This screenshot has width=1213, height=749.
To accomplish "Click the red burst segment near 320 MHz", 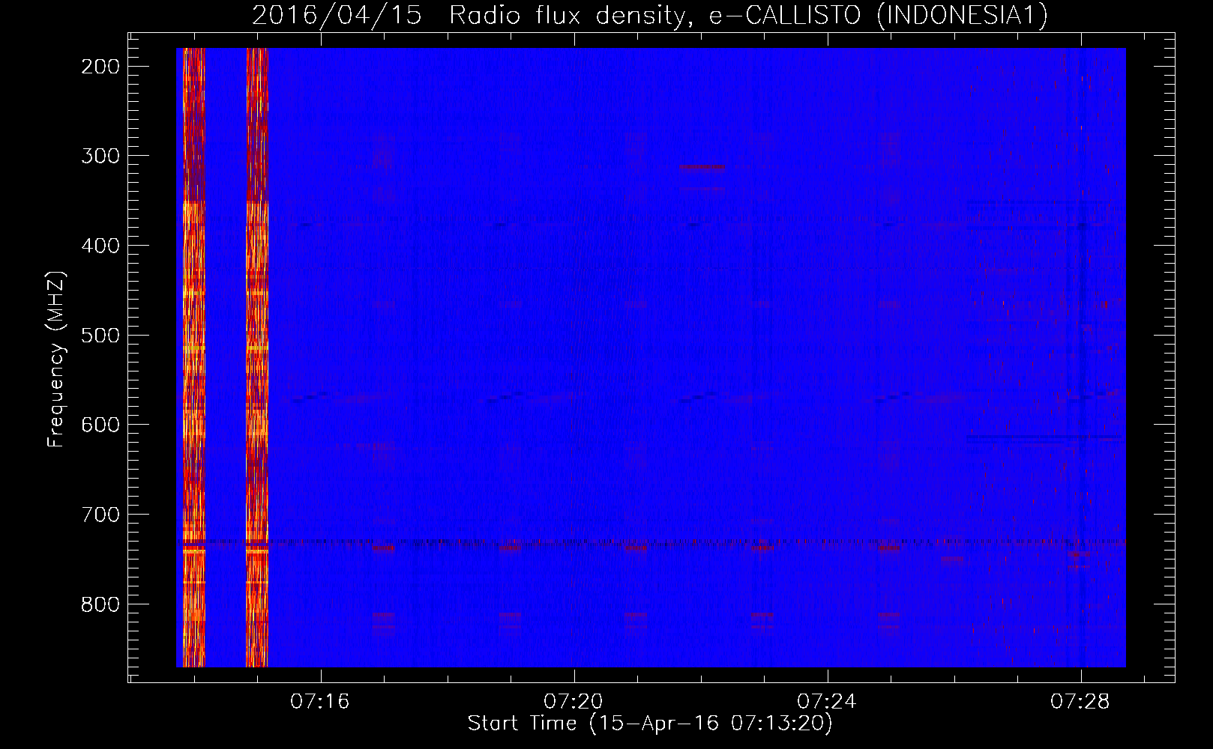I will click(x=702, y=167).
